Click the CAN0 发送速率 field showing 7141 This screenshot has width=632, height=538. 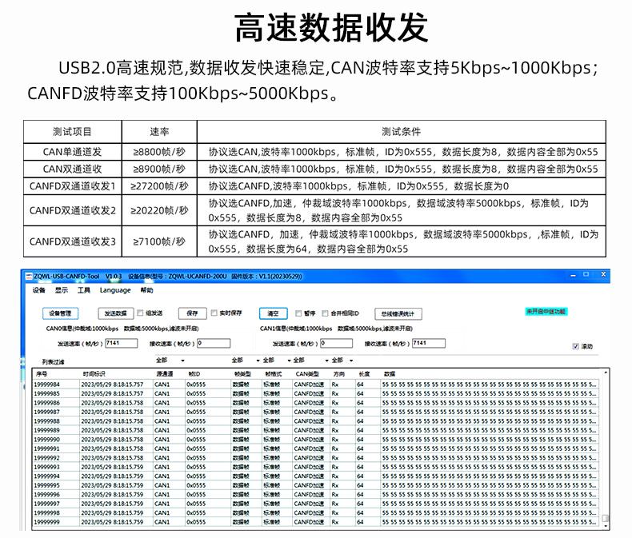(122, 343)
